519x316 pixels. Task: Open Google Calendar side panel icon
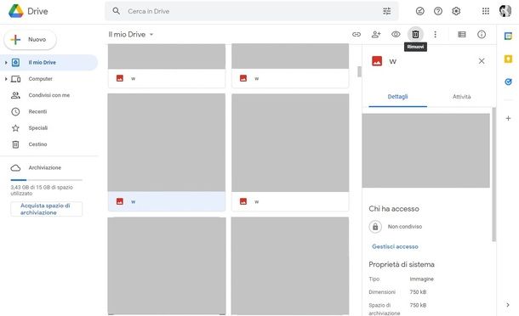508,36
